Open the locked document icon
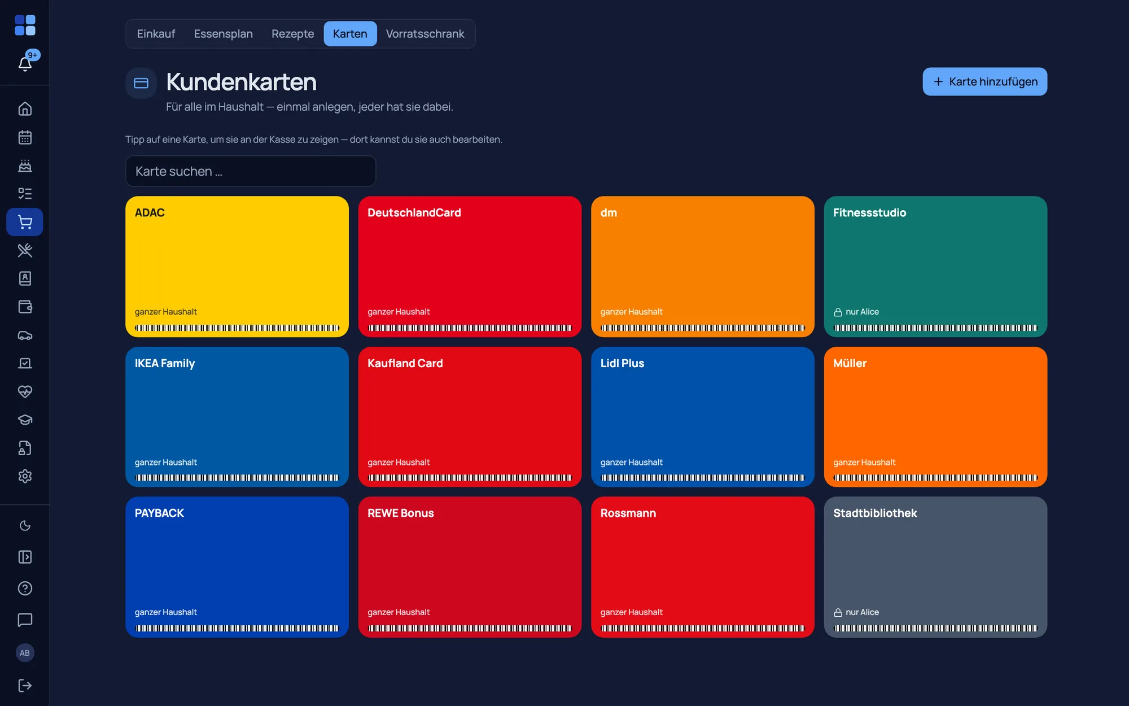1129x706 pixels. point(25,448)
